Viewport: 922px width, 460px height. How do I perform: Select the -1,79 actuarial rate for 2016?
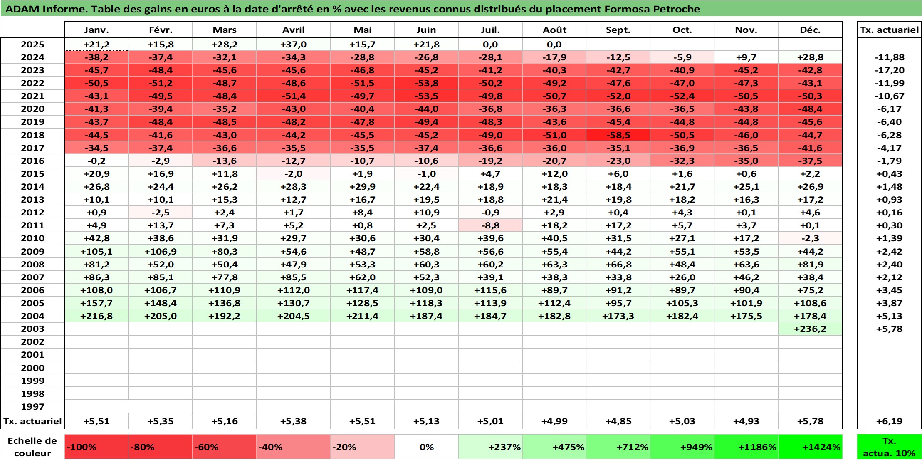[x=889, y=161]
